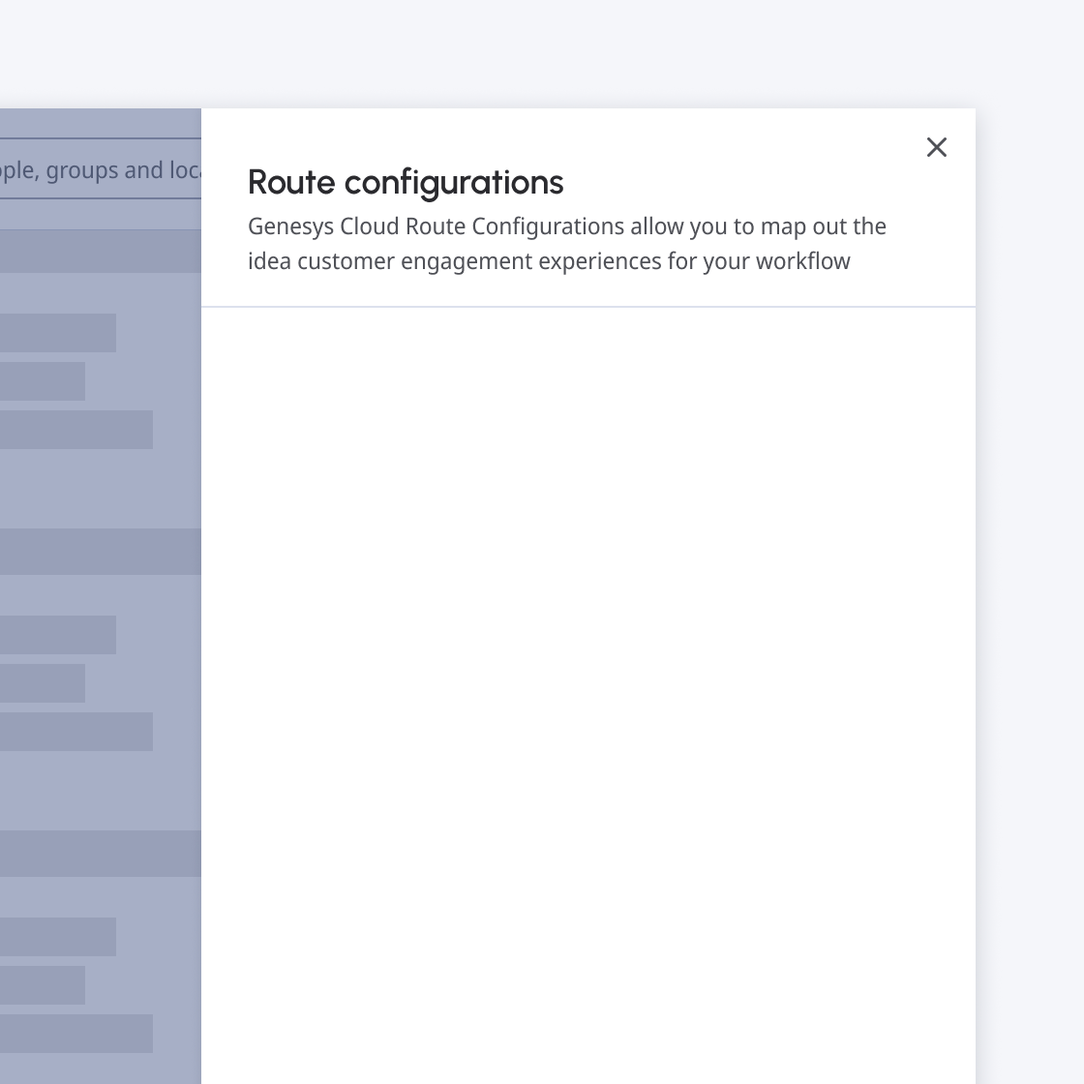Image resolution: width=1084 pixels, height=1084 pixels.
Task: Click the Genesys Cloud Route Configurations description
Action: [567, 244]
